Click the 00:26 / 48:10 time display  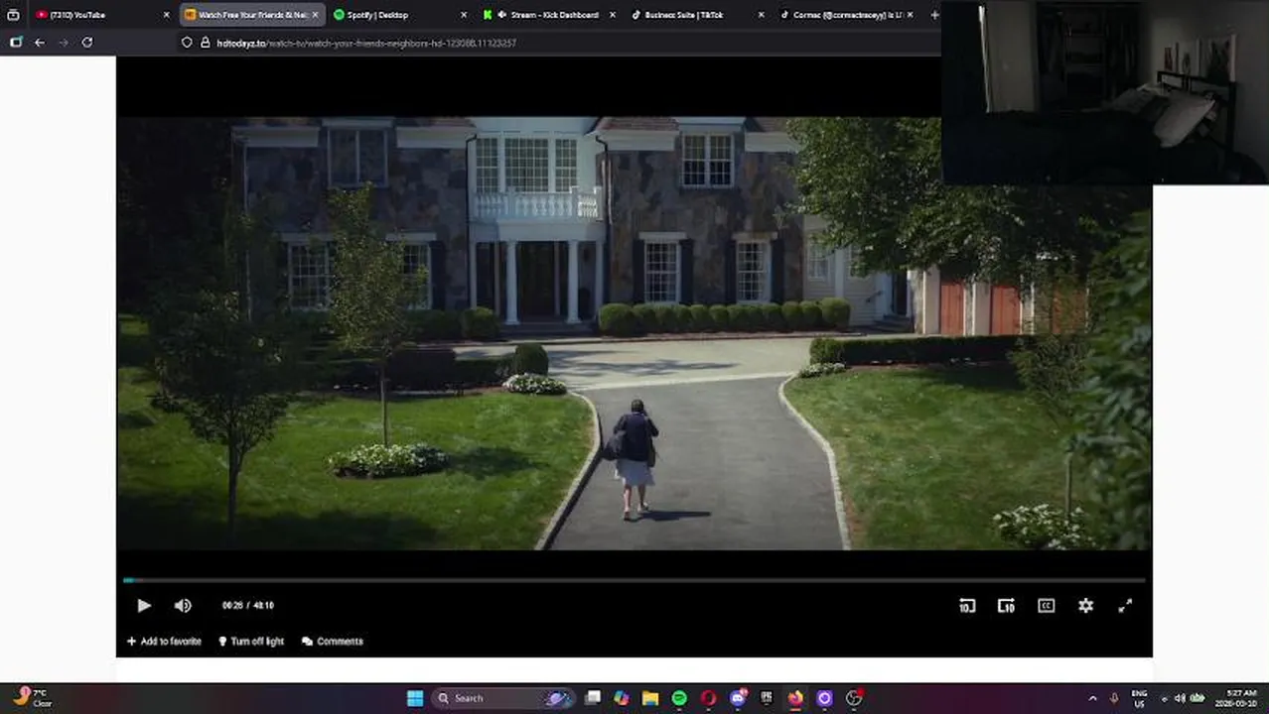[x=248, y=605]
